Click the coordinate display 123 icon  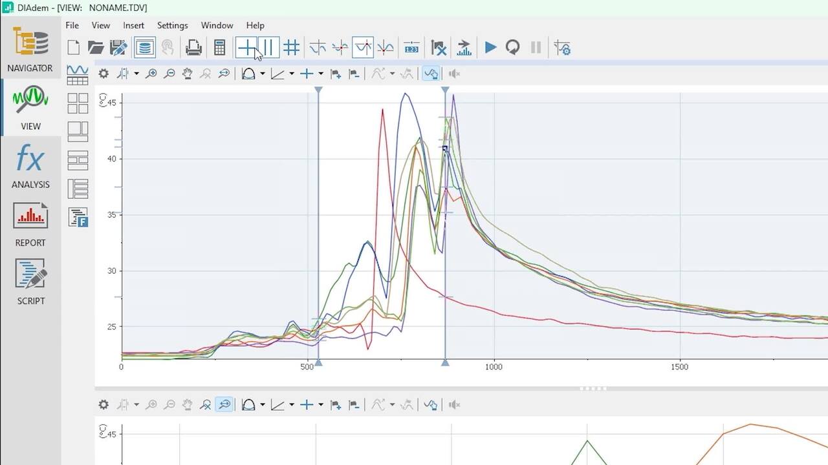pyautogui.click(x=411, y=48)
